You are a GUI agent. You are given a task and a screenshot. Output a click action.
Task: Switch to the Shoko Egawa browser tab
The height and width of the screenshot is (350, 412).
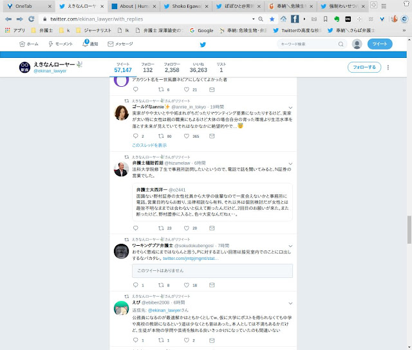(x=186, y=6)
